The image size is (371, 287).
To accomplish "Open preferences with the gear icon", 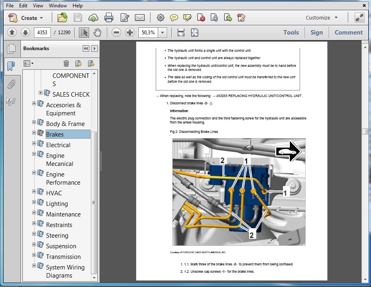I will (x=160, y=18).
